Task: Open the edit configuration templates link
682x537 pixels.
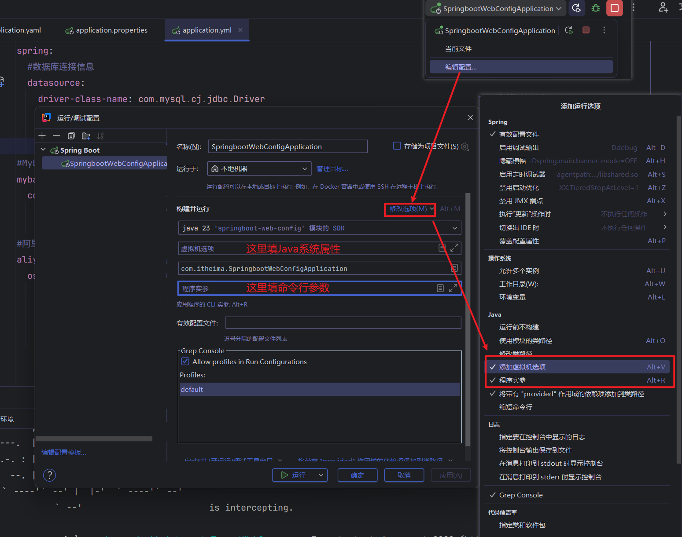Action: pos(64,453)
